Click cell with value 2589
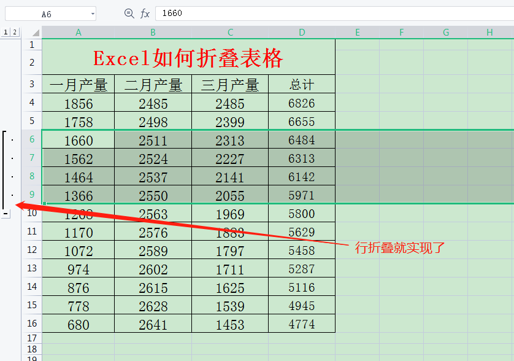This screenshot has height=361, width=514. click(153, 250)
